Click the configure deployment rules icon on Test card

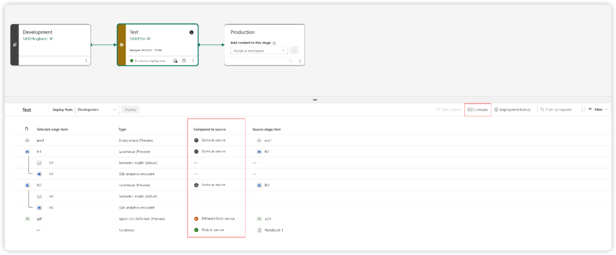(175, 61)
